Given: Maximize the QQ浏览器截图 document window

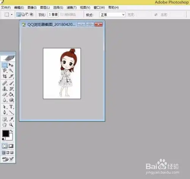Looking at the screenshot, I should (x=90, y=24).
